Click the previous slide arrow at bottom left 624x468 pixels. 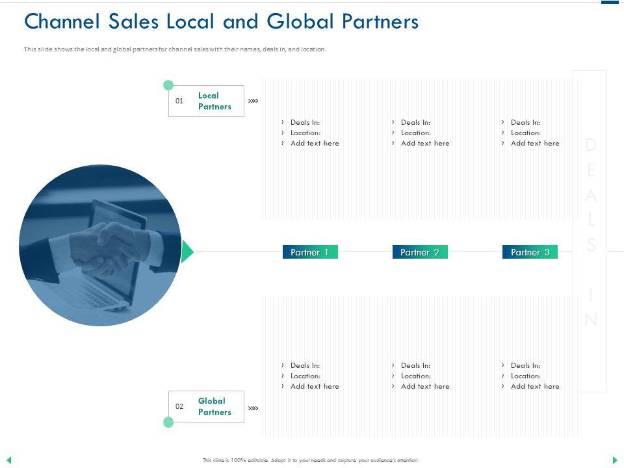click(x=8, y=460)
